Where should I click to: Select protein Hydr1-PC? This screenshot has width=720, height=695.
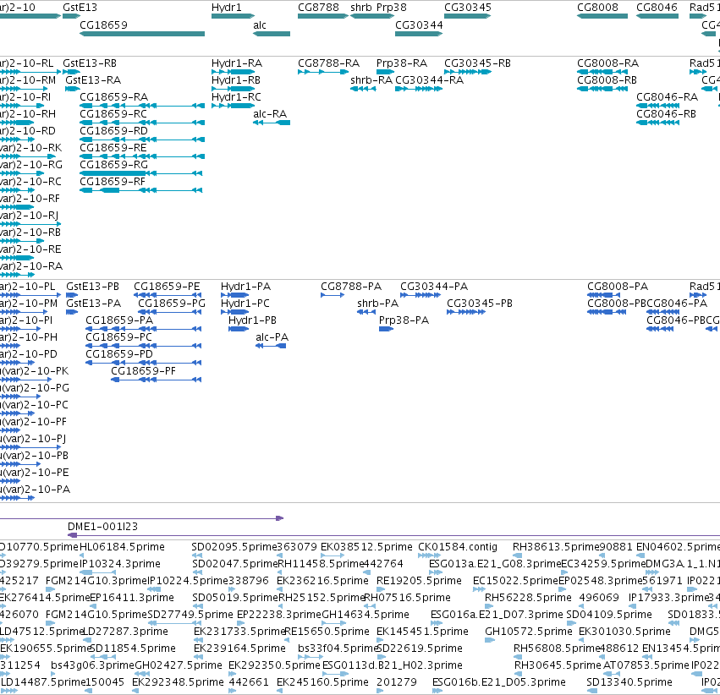[x=245, y=304]
